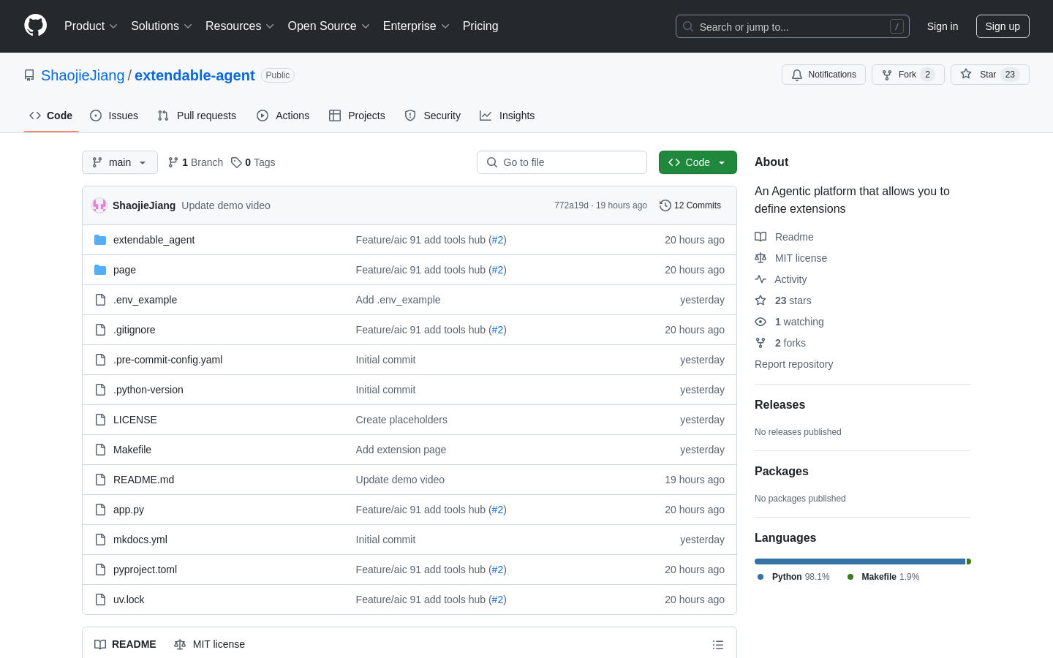Fork the repository with Fork button
Screen dimensions: 1053x658
[x=908, y=75]
